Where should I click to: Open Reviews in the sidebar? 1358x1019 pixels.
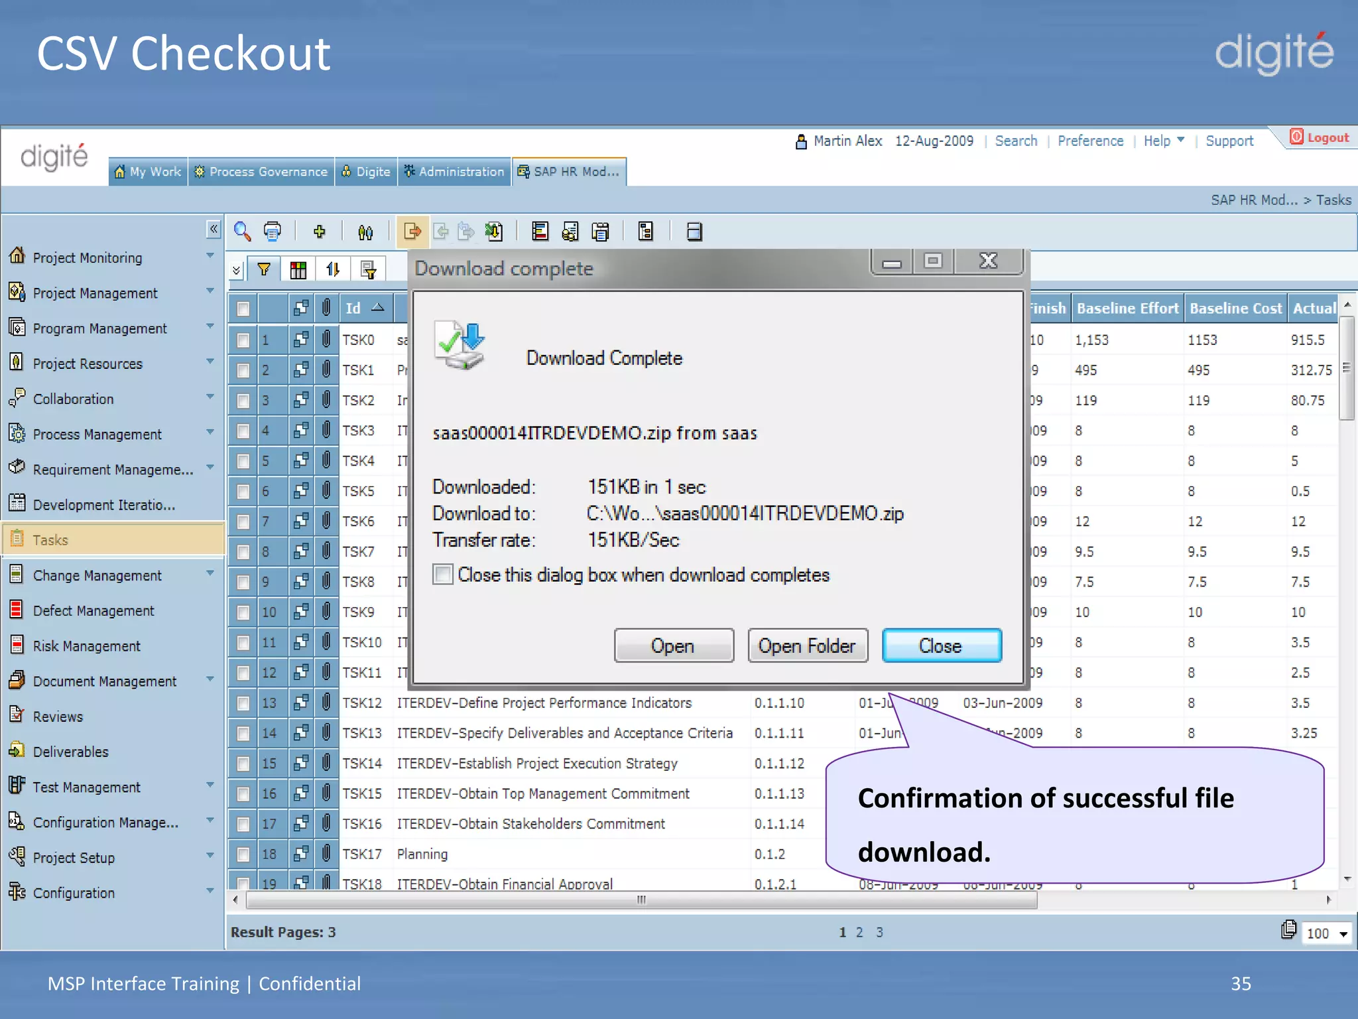(x=58, y=716)
